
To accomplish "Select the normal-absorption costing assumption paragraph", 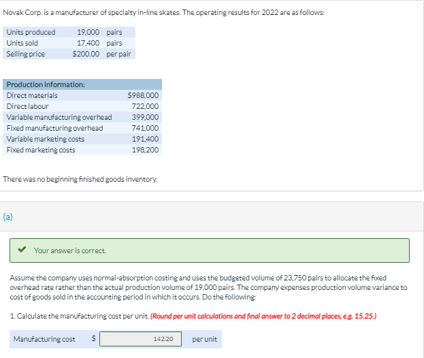I will pos(208,287).
